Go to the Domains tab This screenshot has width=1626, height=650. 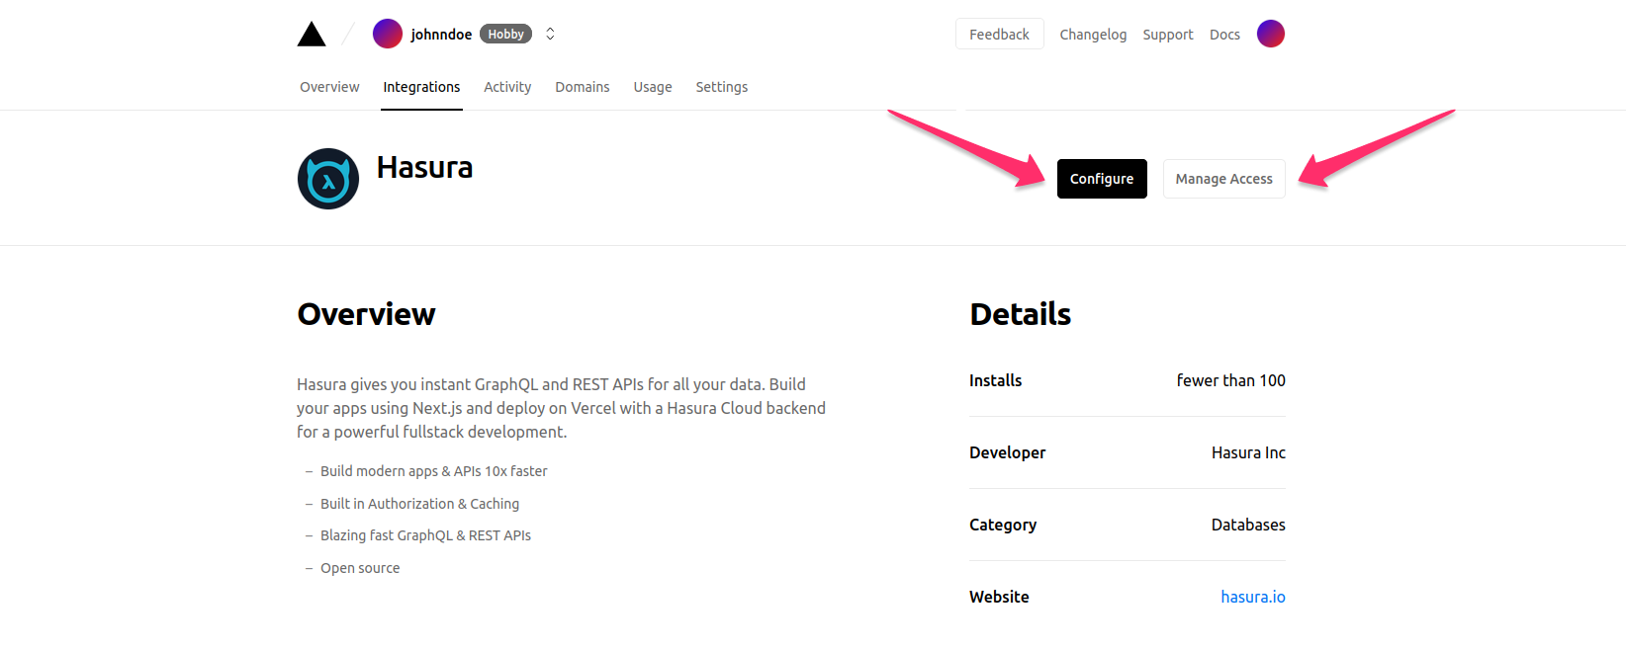coord(582,87)
